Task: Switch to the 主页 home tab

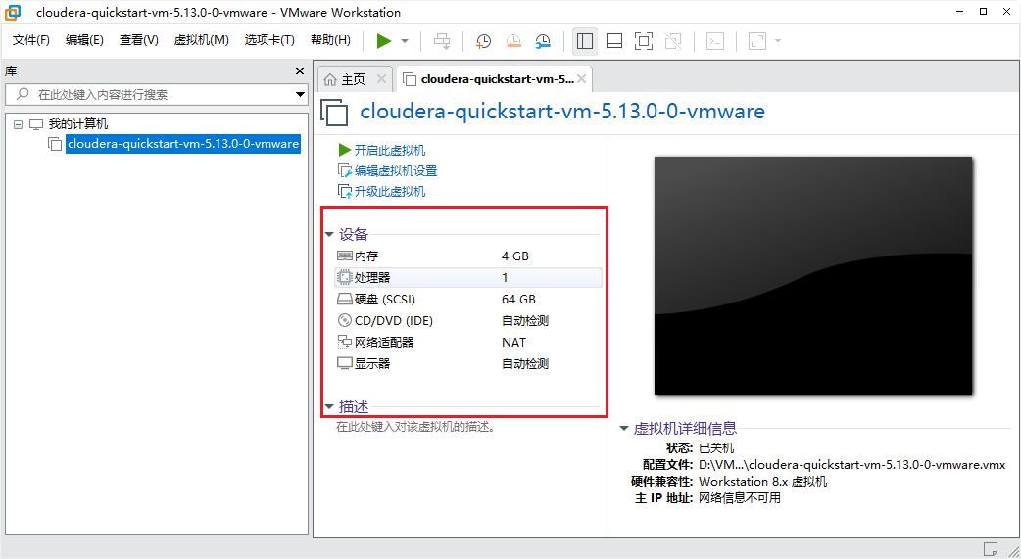Action: point(354,79)
